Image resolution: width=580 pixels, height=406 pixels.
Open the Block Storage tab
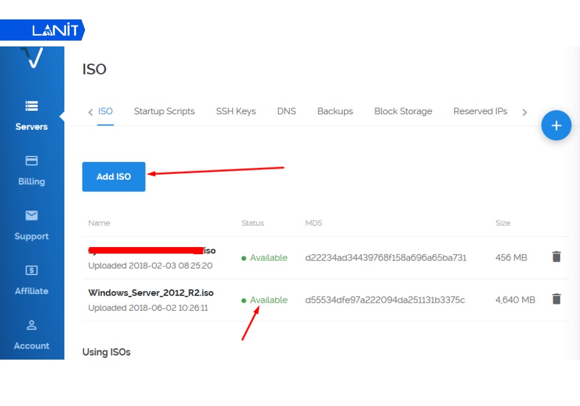coord(403,111)
